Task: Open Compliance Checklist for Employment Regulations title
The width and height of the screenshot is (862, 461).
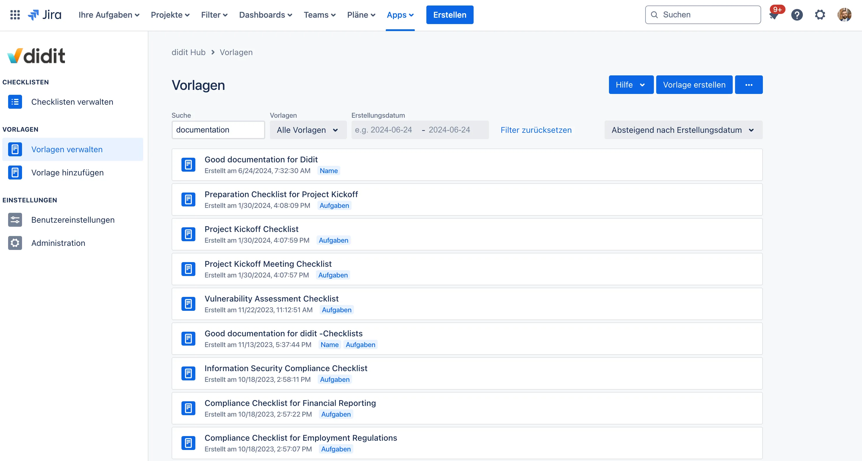Action: point(301,438)
